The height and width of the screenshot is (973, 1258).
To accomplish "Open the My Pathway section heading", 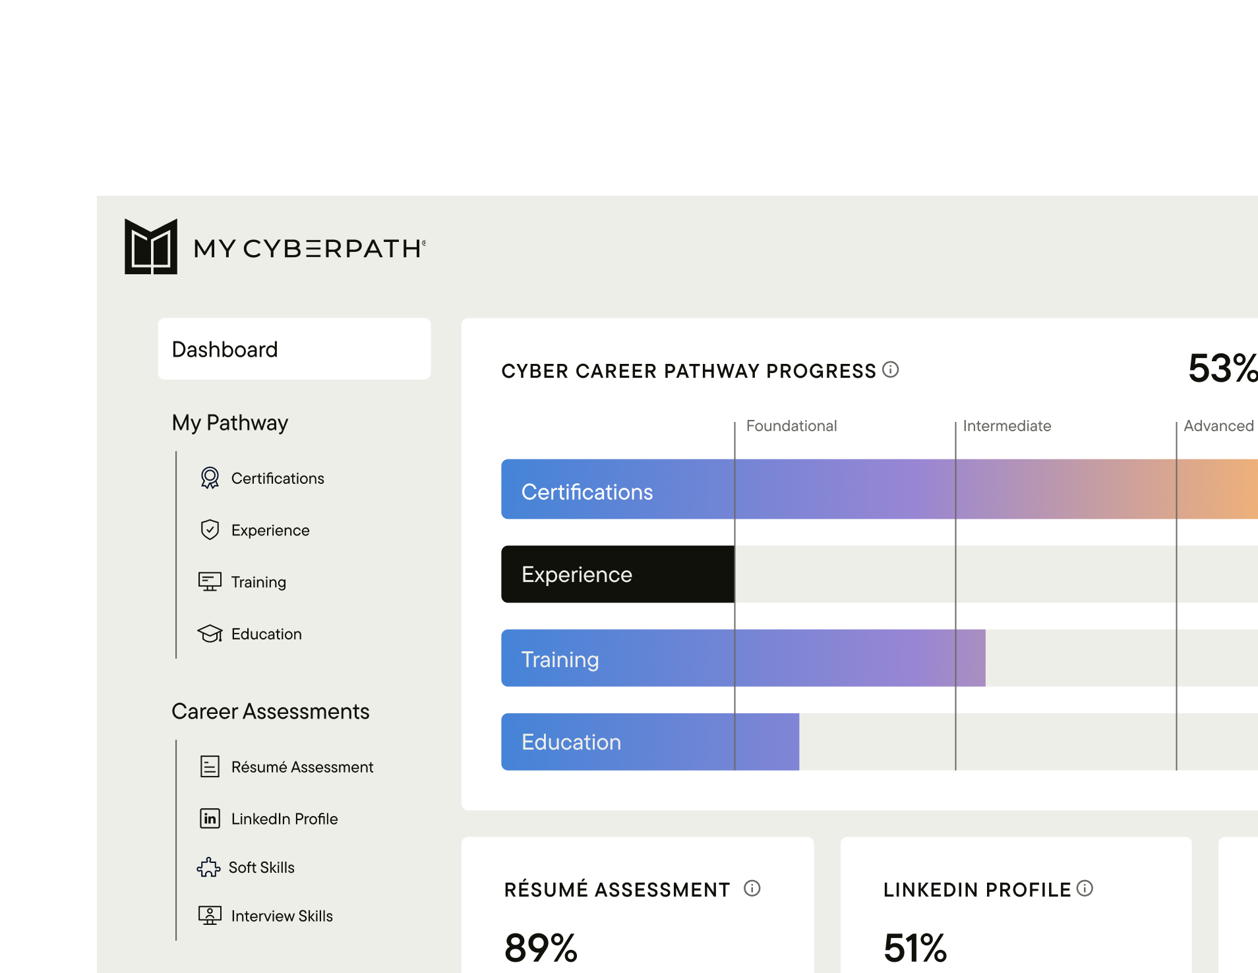I will pos(229,423).
